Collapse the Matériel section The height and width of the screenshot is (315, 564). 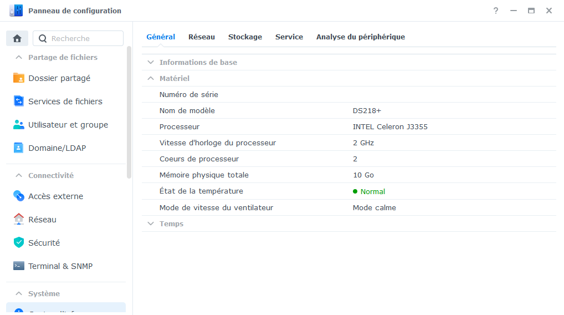click(151, 79)
